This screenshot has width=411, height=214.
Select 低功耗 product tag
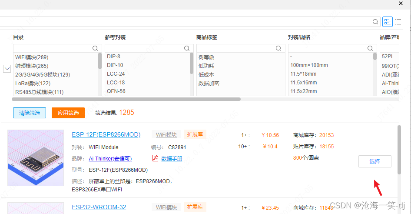click(206, 66)
